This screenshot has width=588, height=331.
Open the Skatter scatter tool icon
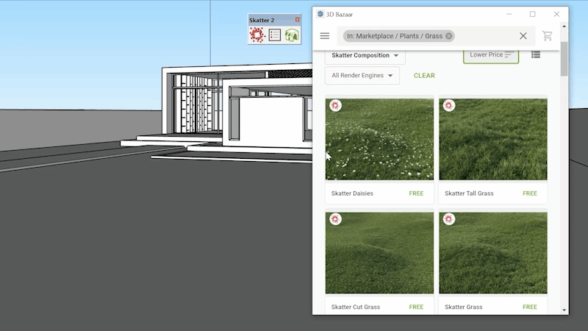[x=257, y=35]
